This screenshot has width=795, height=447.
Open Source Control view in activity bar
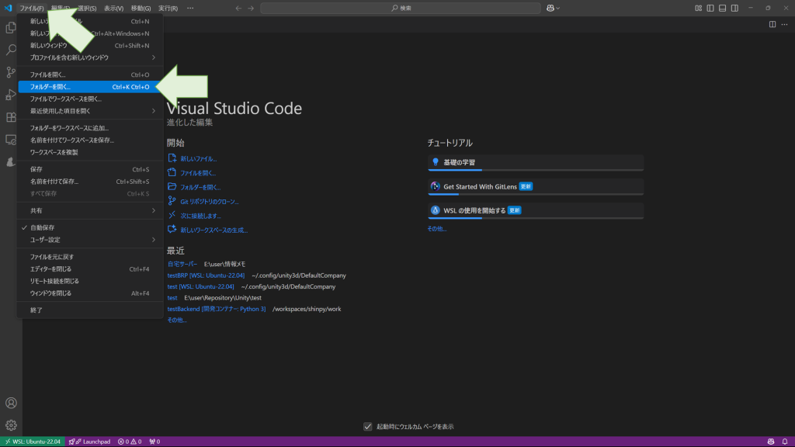pyautogui.click(x=11, y=72)
